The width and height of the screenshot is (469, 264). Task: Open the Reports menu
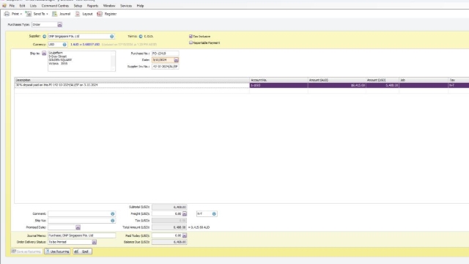coord(92,6)
